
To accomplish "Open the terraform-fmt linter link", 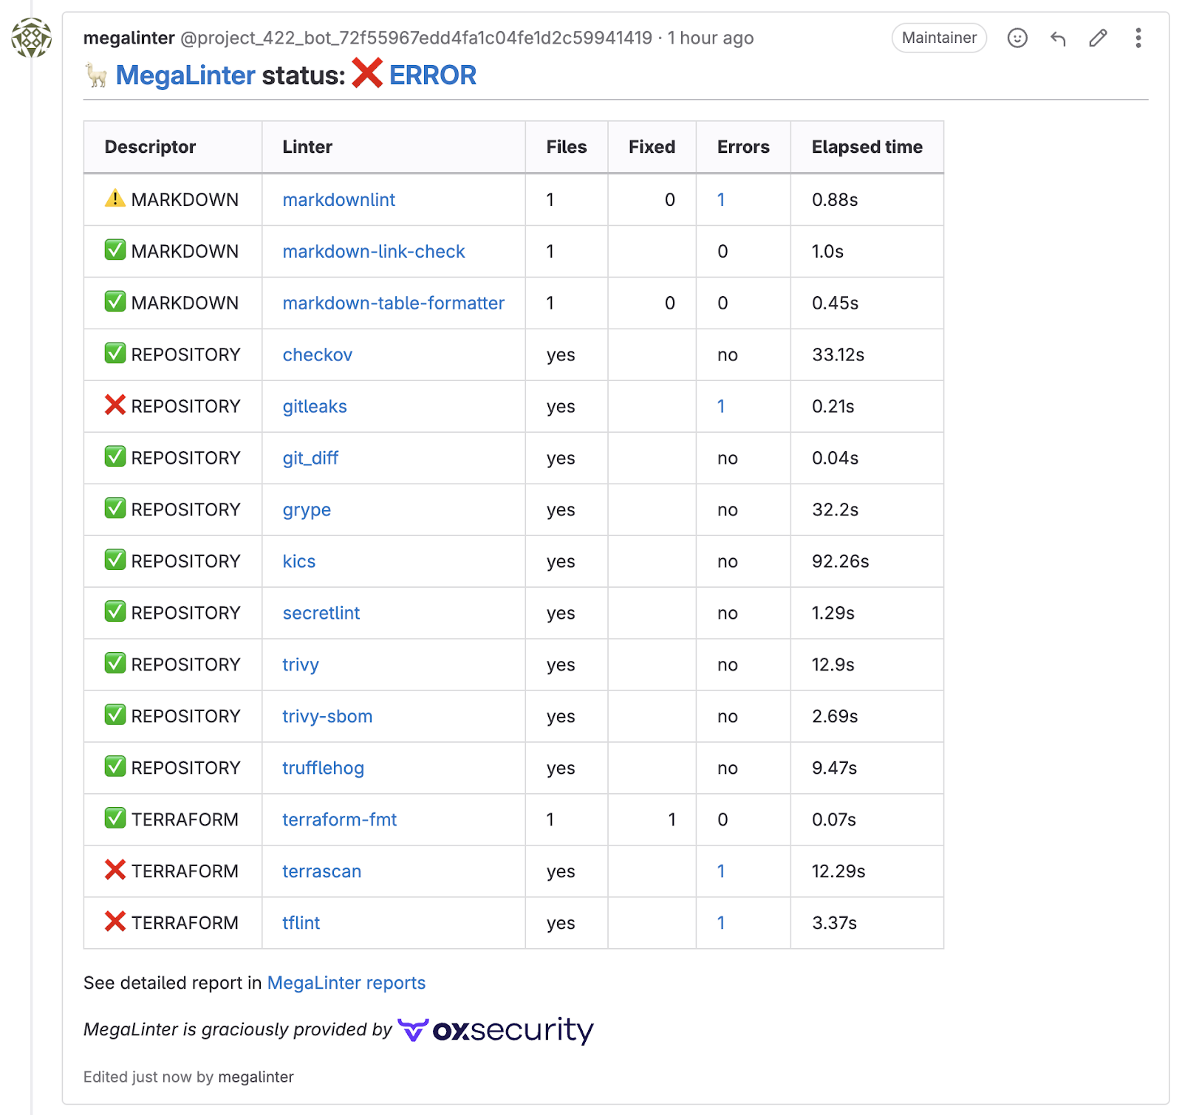I will 339,820.
